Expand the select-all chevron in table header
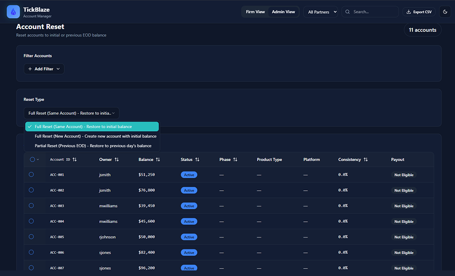 [38, 160]
